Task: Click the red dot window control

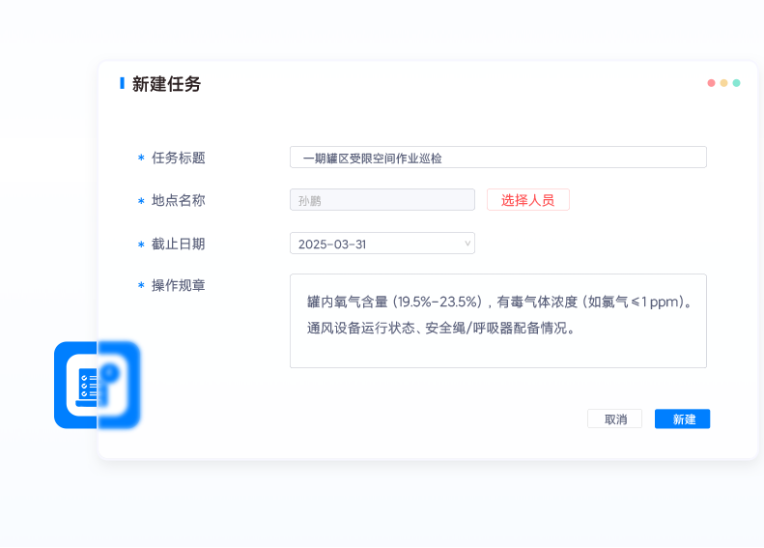Action: (x=711, y=83)
